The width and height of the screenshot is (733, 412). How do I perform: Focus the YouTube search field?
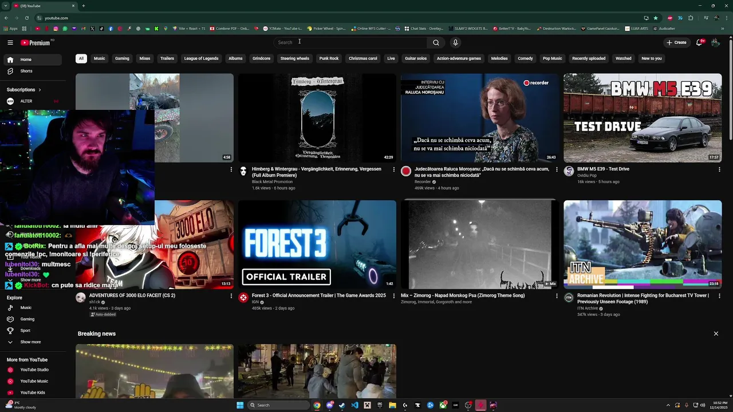coord(349,42)
